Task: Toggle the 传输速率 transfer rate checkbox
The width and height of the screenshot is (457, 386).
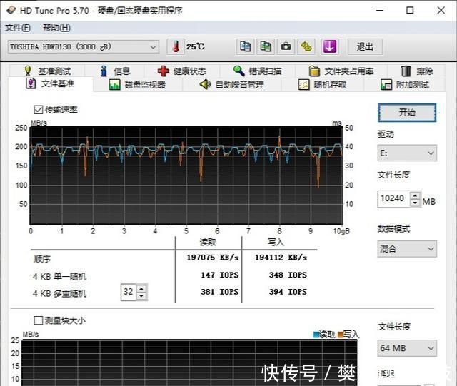Action: 39,110
